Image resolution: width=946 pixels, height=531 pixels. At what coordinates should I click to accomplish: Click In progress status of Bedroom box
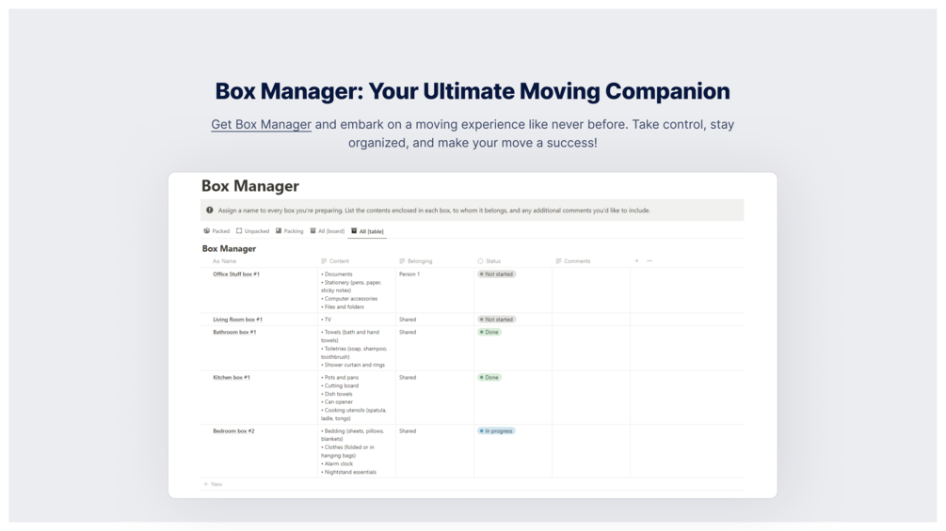496,431
